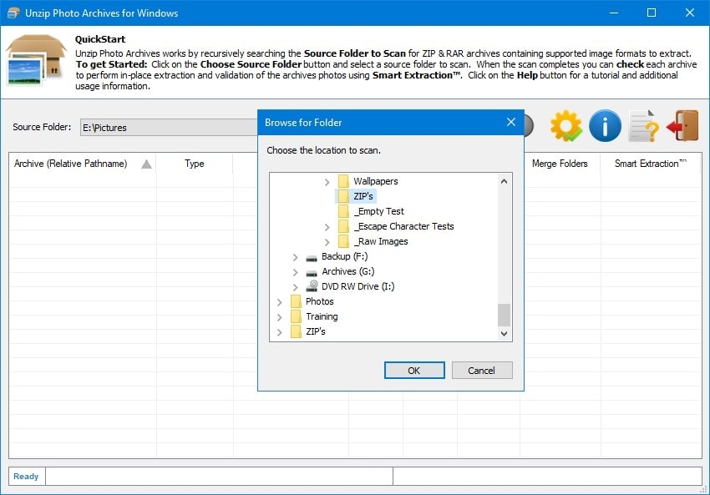Viewport: 710px width, 495px height.
Task: Open settings with the gear icon
Action: (x=566, y=126)
